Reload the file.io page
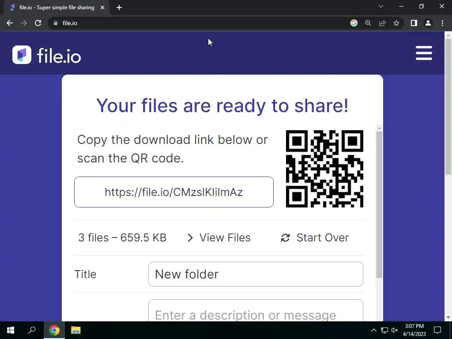 [x=38, y=23]
